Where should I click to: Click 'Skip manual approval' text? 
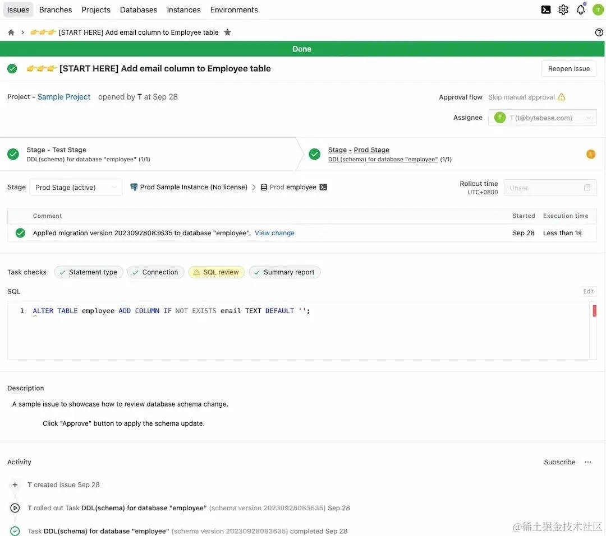pos(521,97)
